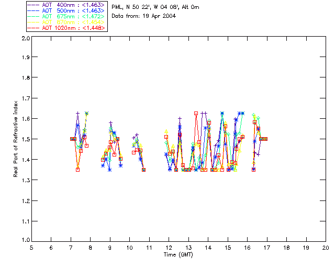Viewport: 335px width, 268px height.
Task: Click the 9 tick label on x-axis
Action: coord(110,248)
